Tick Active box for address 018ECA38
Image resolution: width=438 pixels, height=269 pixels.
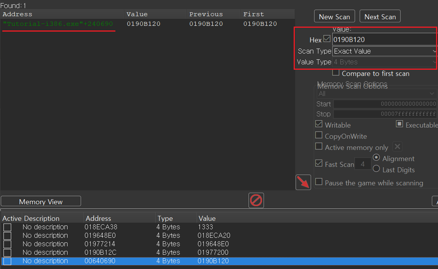pyautogui.click(x=7, y=227)
